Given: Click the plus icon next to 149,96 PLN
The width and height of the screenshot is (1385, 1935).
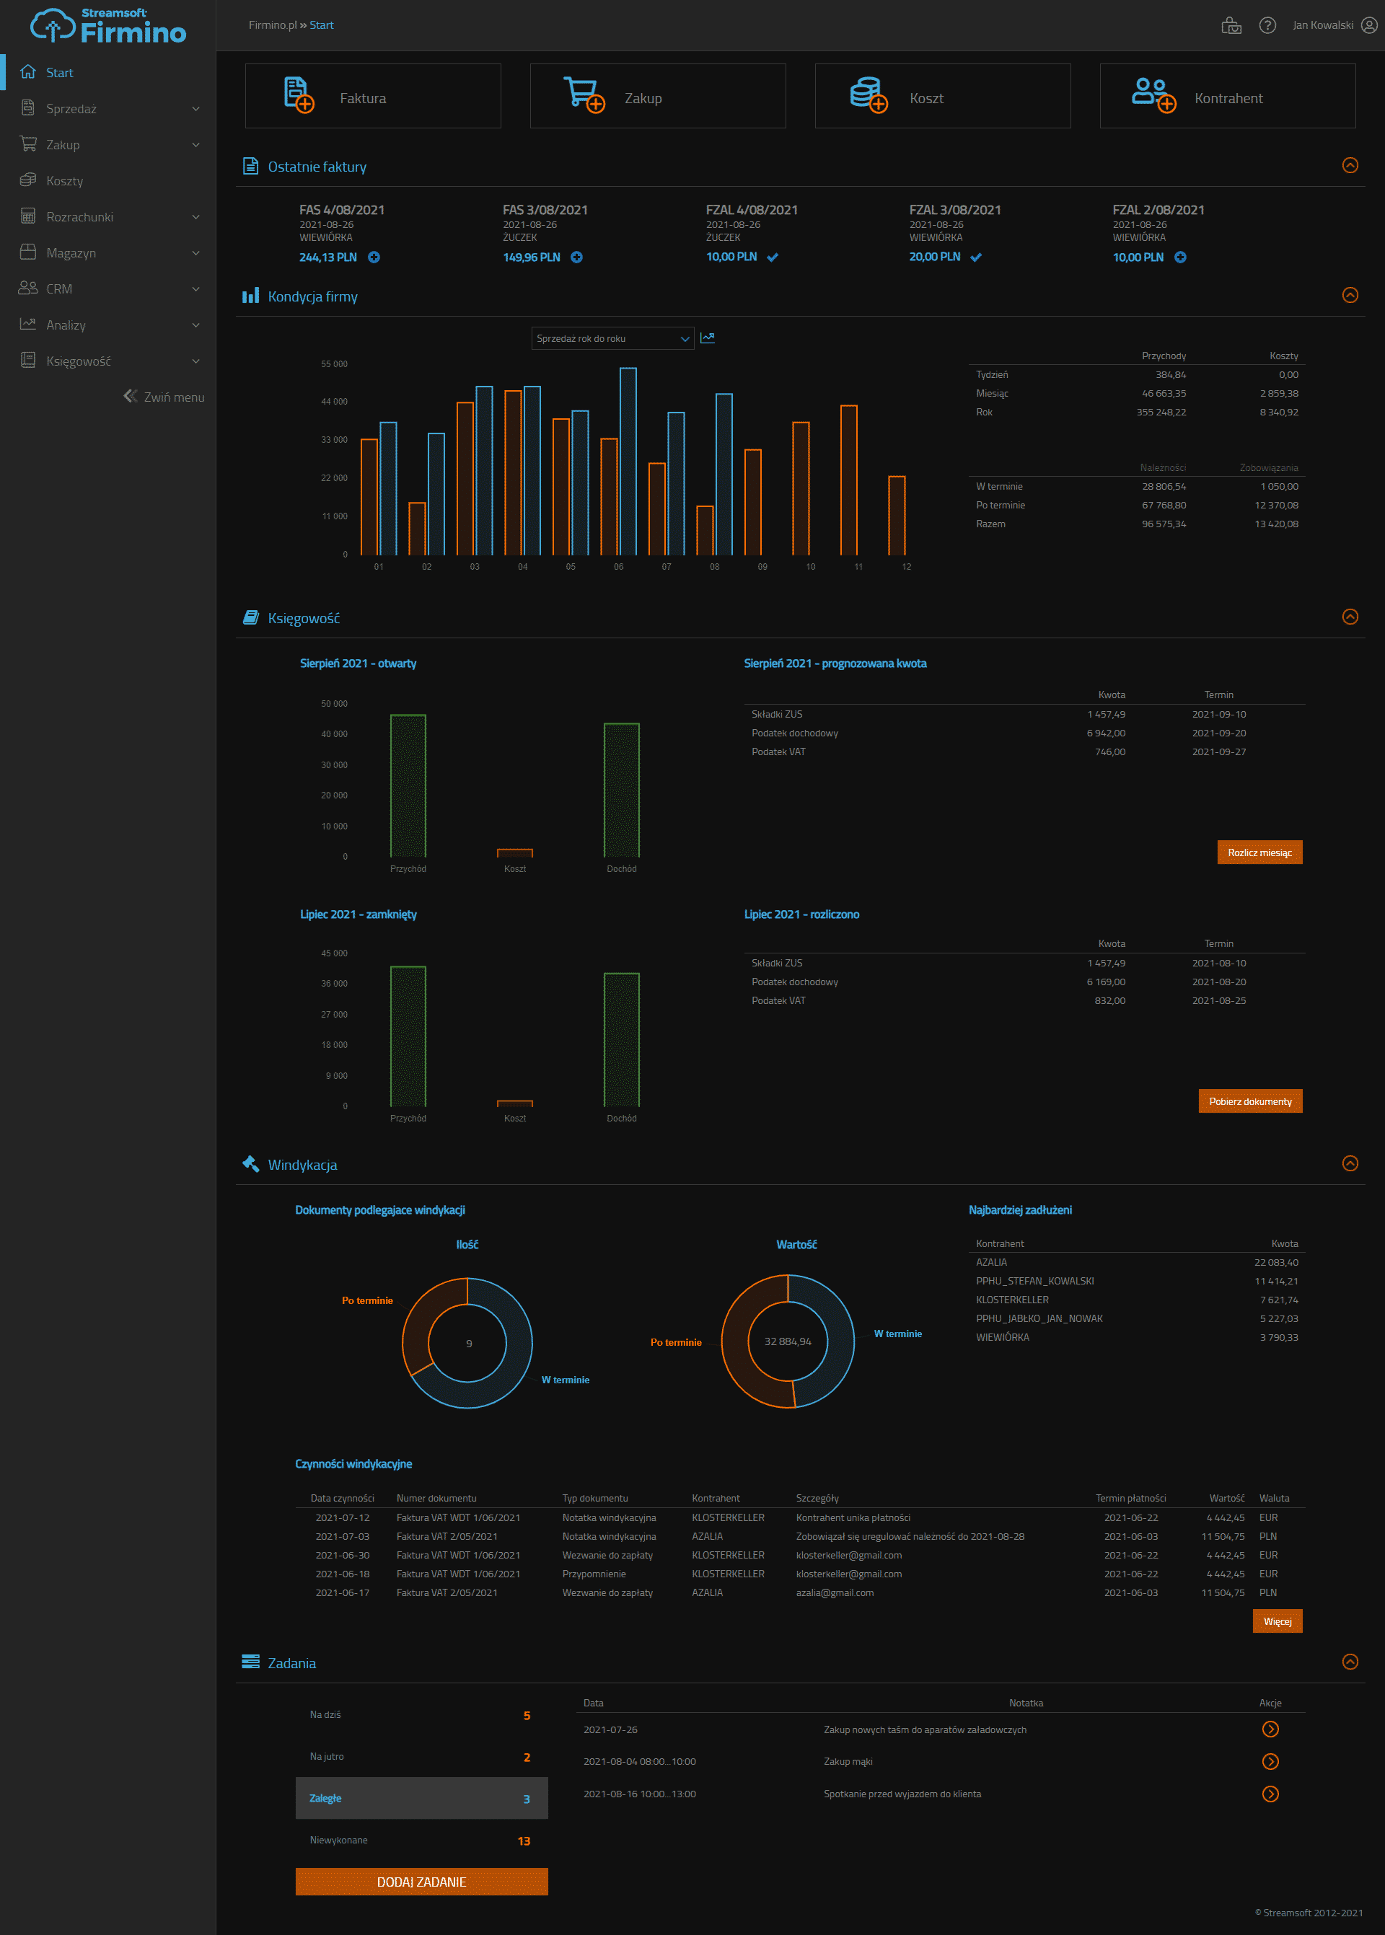Looking at the screenshot, I should 576,257.
